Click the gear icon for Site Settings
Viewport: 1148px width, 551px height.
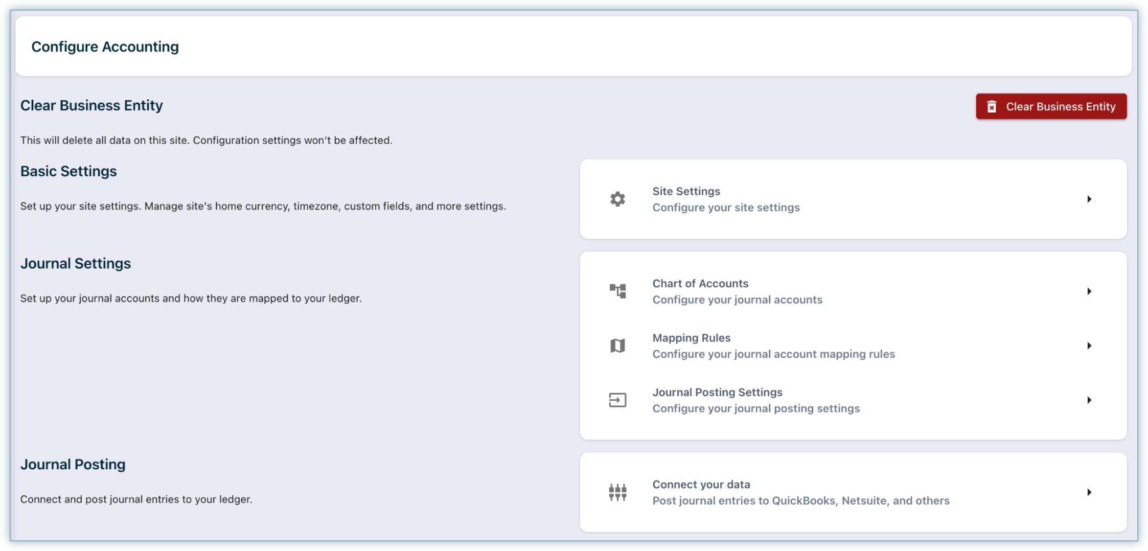[618, 199]
